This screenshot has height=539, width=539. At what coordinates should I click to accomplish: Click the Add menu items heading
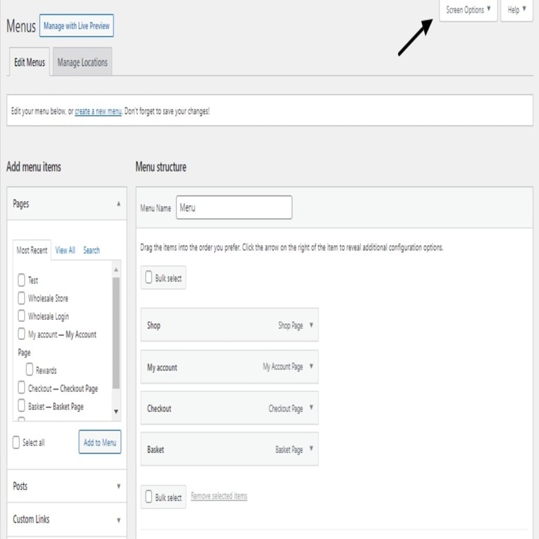tap(34, 167)
